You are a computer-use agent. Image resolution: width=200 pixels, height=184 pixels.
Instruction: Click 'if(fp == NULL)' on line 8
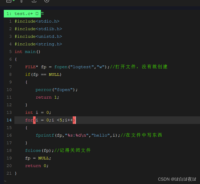[x=43, y=75]
